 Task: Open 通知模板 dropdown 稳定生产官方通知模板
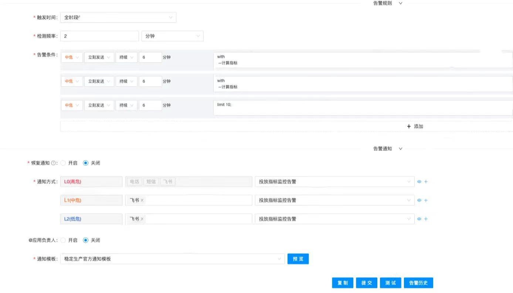click(x=173, y=259)
